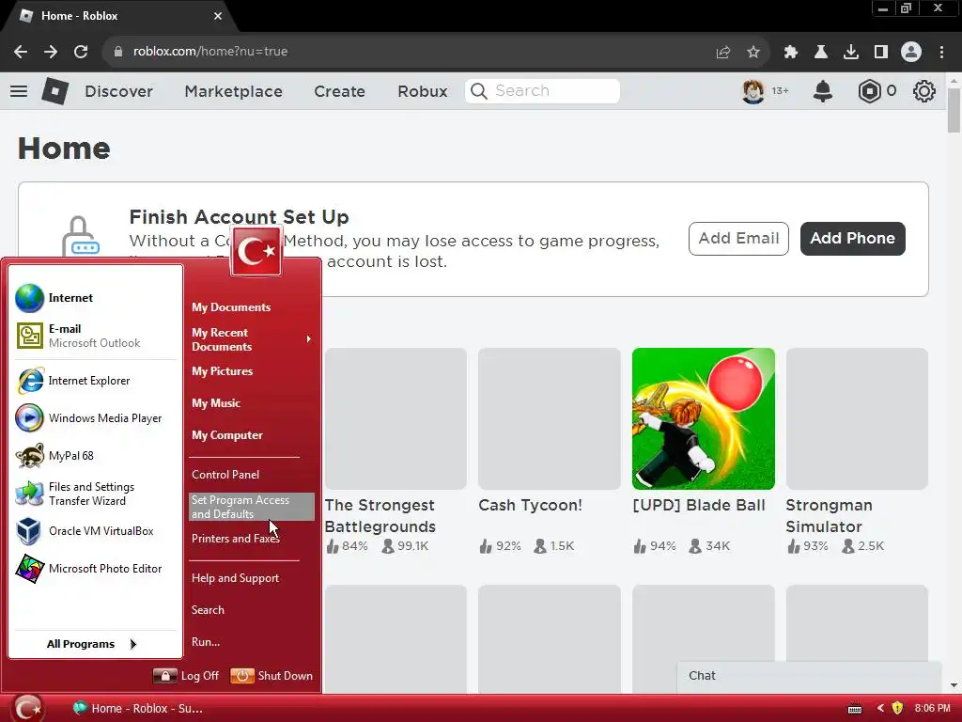Open E-mail Microsoft Outlook
This screenshot has height=722, width=962.
tap(95, 336)
